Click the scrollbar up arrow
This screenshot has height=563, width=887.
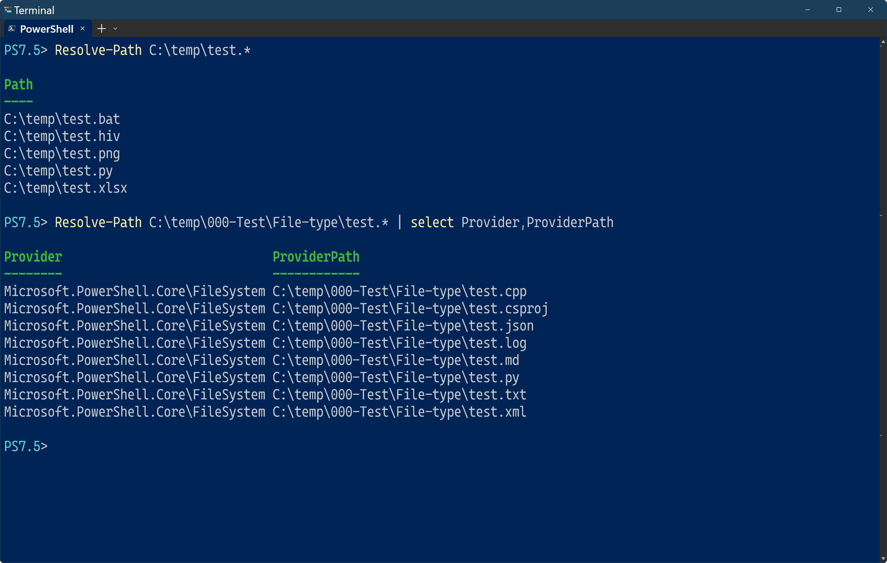coord(883,42)
